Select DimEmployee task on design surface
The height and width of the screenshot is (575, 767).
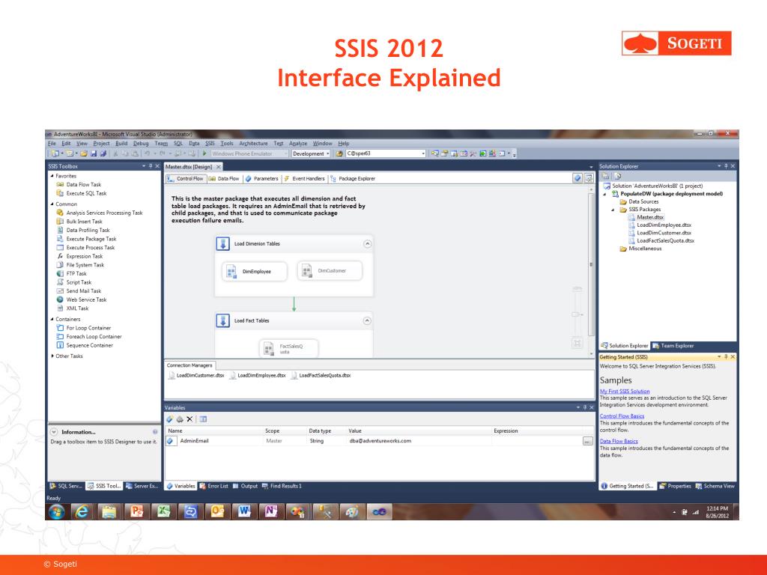point(255,271)
